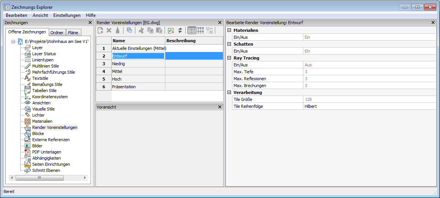This screenshot has height=198, width=440.
Task: Click the tree panel horizontal scrollbar thumb
Action: (40, 178)
